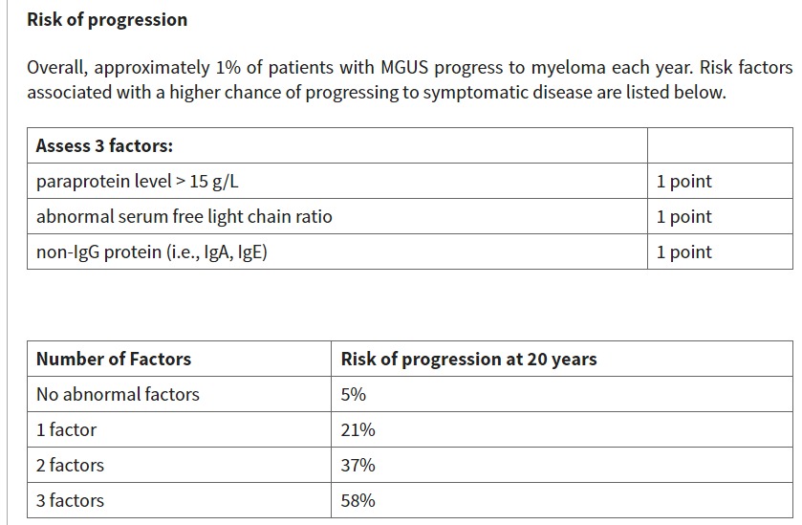
Task: Select the '2 factors' row label
Action: click(70, 465)
